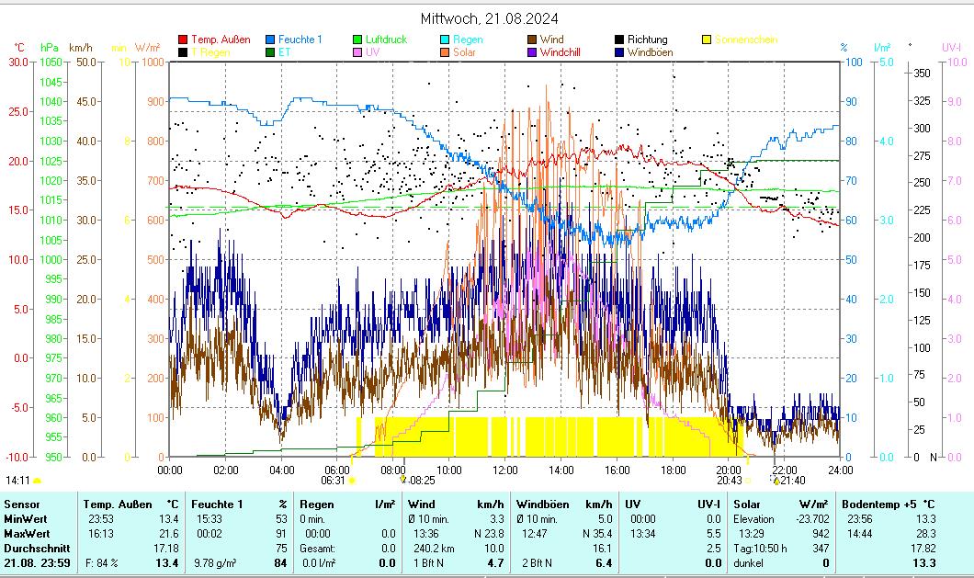Image resolution: width=974 pixels, height=578 pixels.
Task: Click the 'N 35.4' max gust value
Action: coord(597,534)
